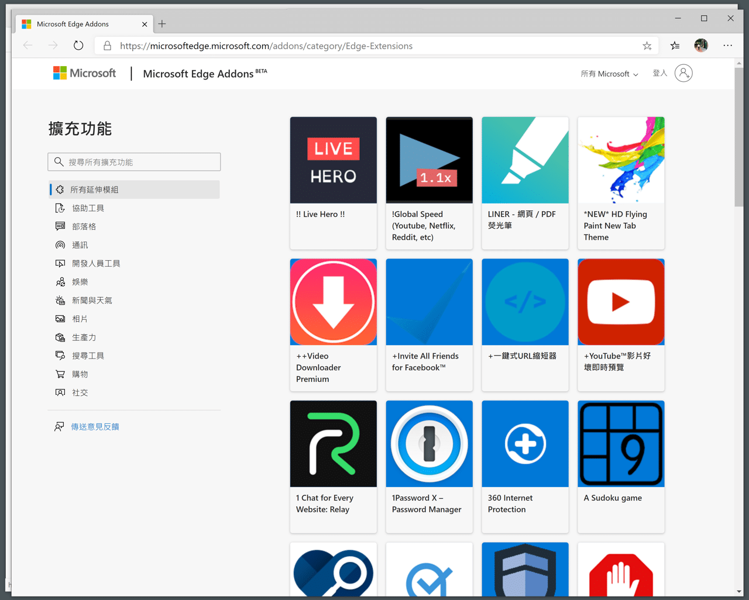Viewport: 749px width, 600px height.
Task: Click the address bar URL
Action: click(266, 46)
